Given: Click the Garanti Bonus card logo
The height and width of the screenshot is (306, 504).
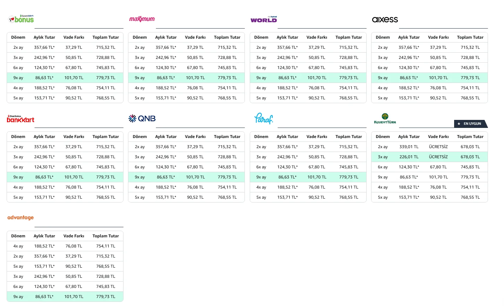Looking at the screenshot, I should (21, 19).
